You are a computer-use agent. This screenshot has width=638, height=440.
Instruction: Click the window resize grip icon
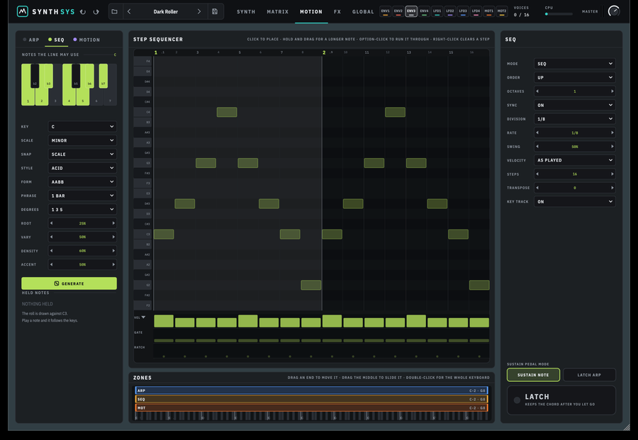coord(627,427)
